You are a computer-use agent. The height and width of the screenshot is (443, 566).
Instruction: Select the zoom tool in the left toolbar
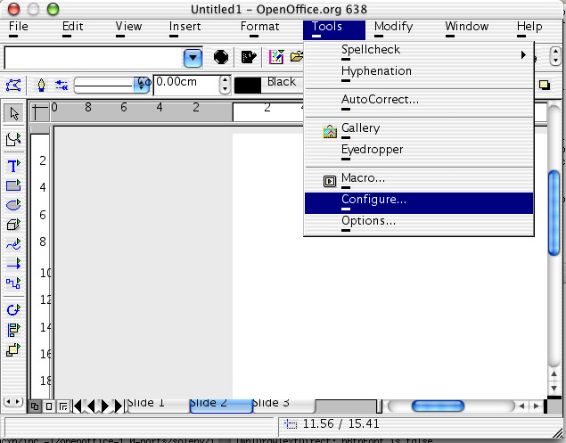[x=13, y=139]
